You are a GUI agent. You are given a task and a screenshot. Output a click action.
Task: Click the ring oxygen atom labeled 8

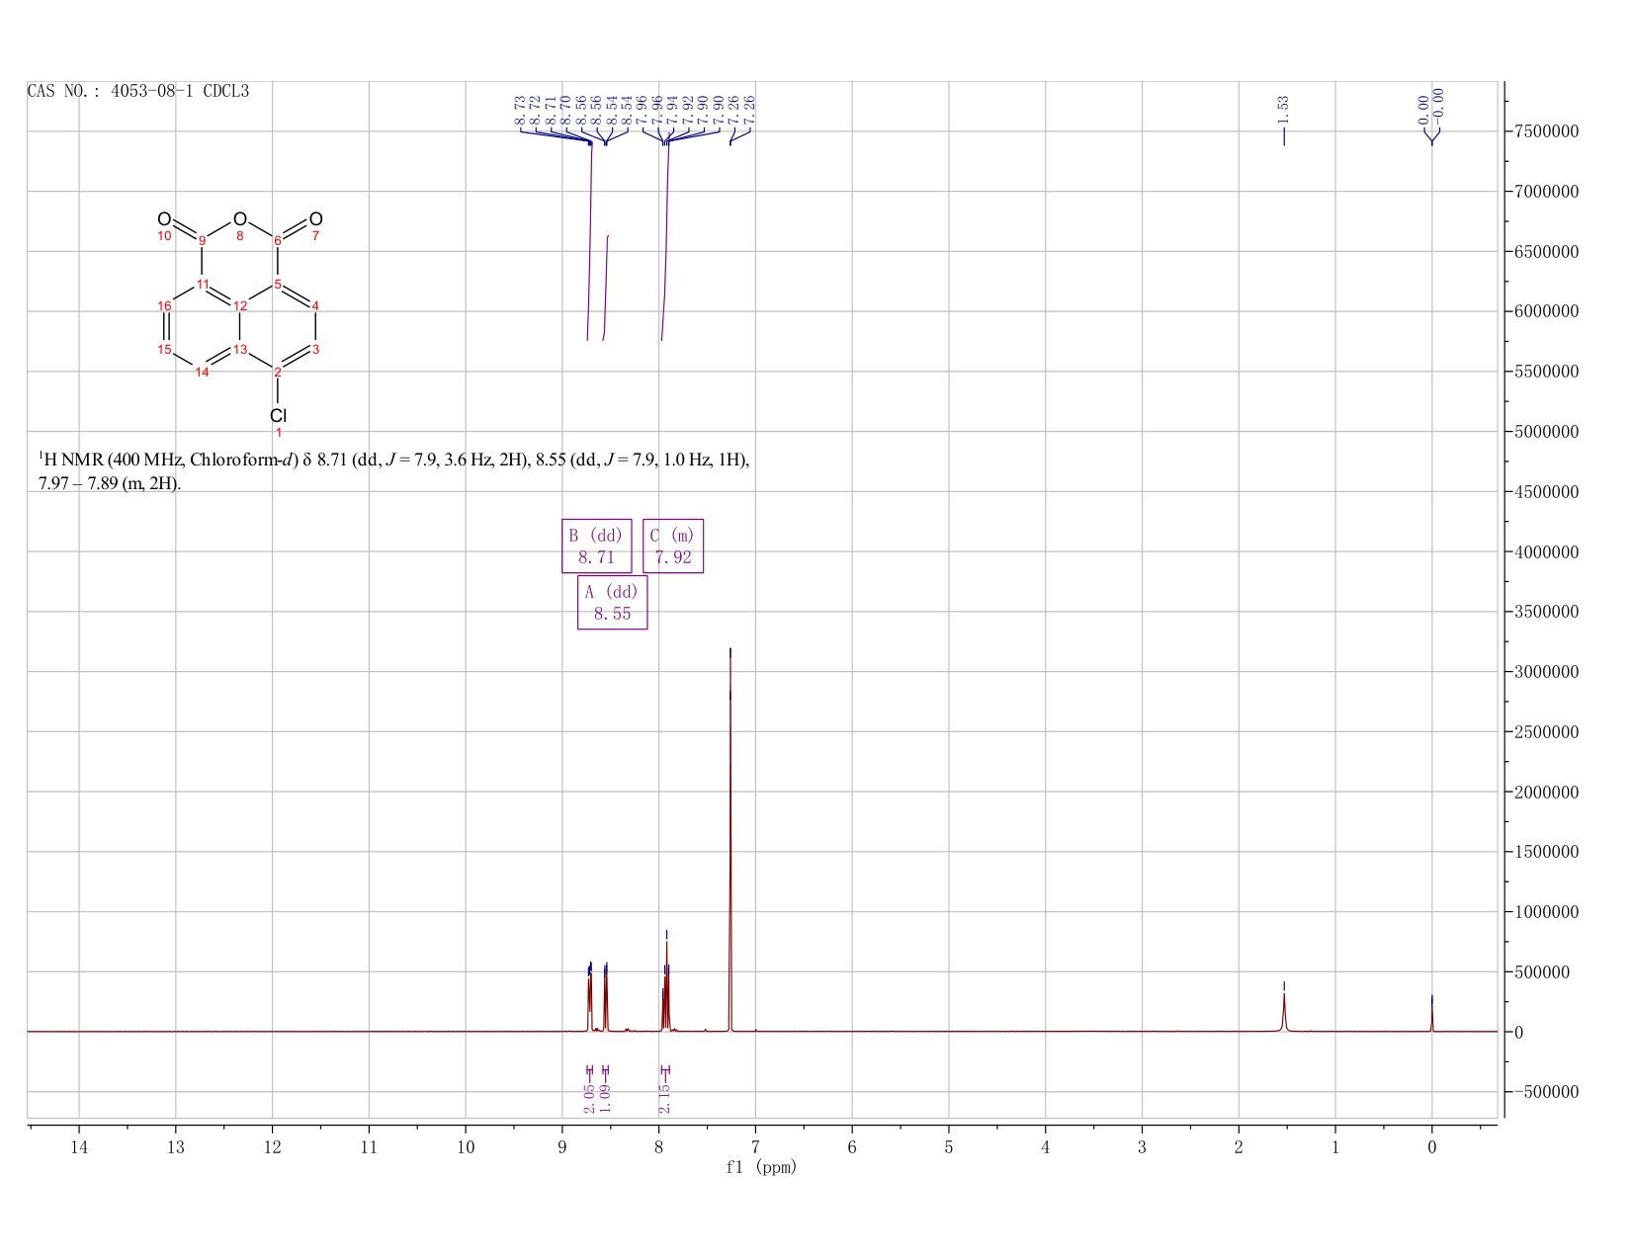click(x=239, y=218)
